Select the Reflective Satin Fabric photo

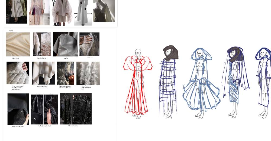44,109
